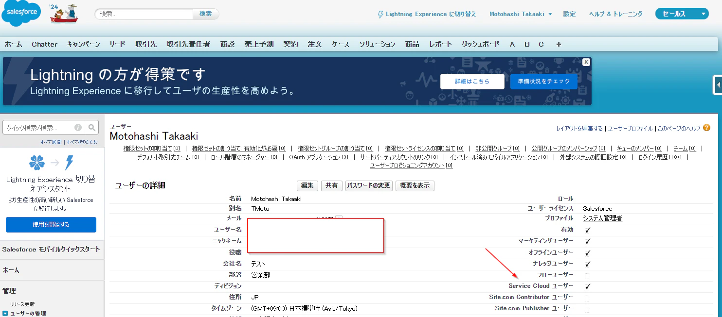
Task: Toggle the 有効 checkbox
Action: tap(587, 230)
